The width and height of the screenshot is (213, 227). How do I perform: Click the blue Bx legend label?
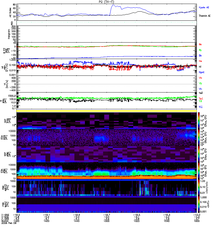201,56
